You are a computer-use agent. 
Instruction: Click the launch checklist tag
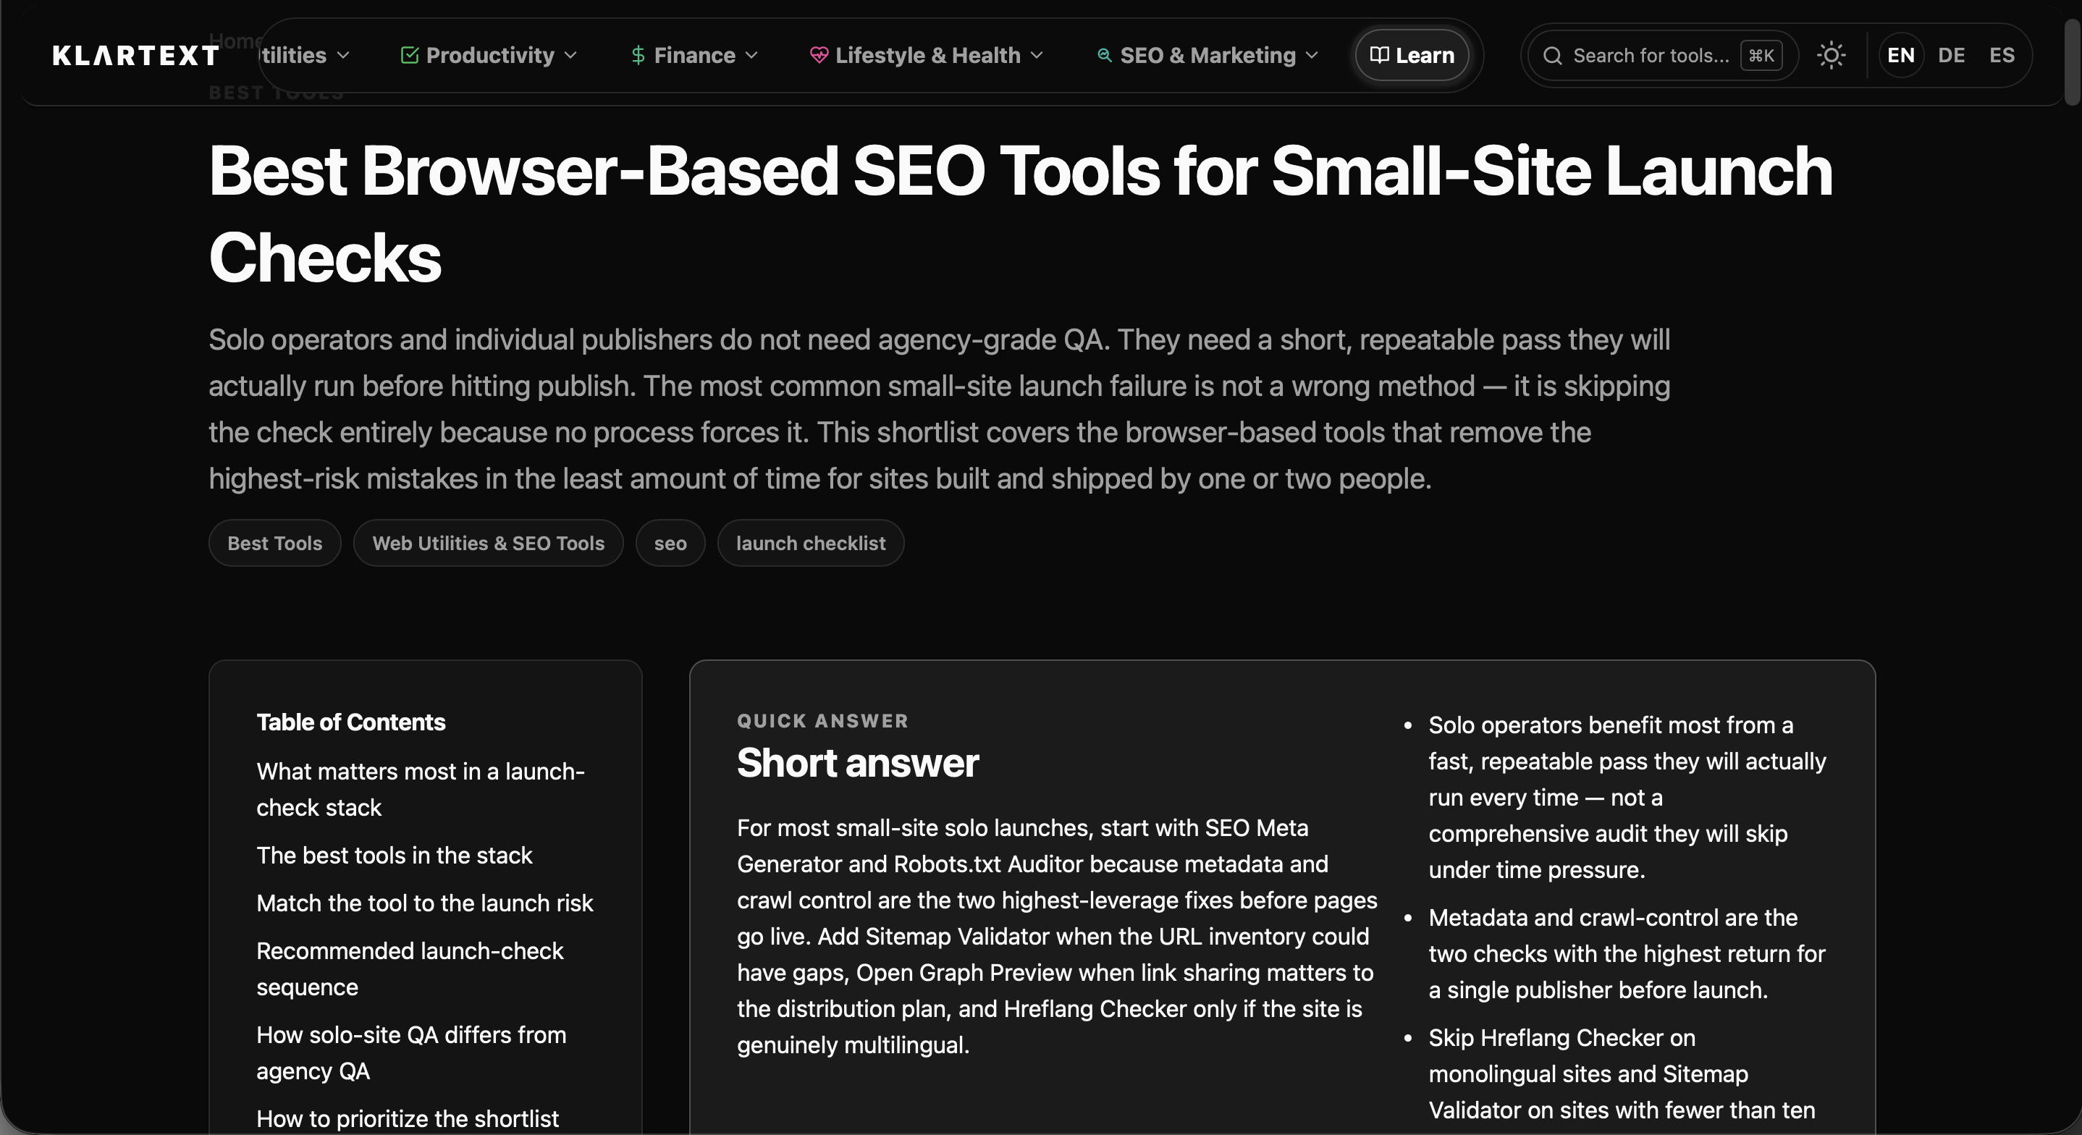coord(810,543)
